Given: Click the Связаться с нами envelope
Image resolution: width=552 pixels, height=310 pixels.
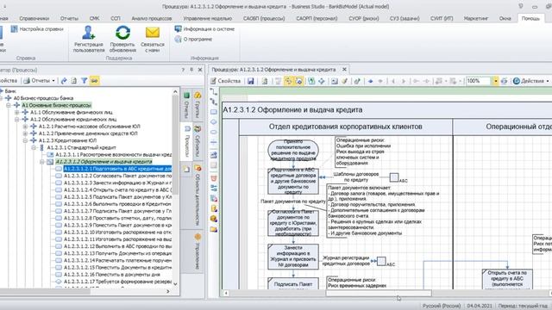Looking at the screenshot, I should pos(153,33).
